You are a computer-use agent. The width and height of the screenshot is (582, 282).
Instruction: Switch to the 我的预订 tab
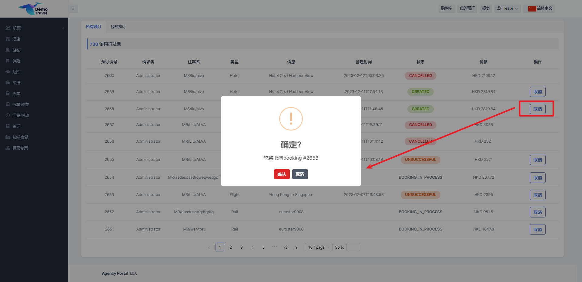click(118, 27)
